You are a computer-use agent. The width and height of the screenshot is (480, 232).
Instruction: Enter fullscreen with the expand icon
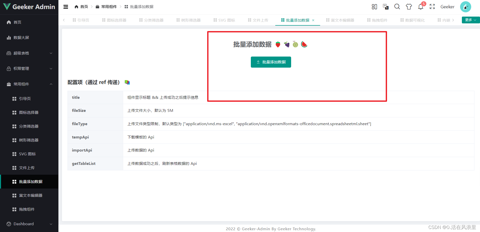[432, 7]
